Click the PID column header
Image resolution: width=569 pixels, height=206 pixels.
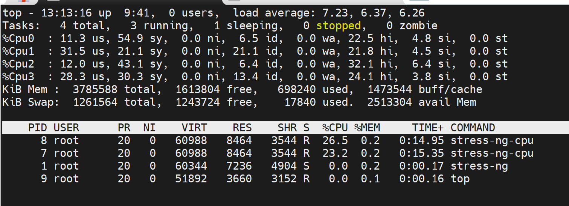click(38, 128)
